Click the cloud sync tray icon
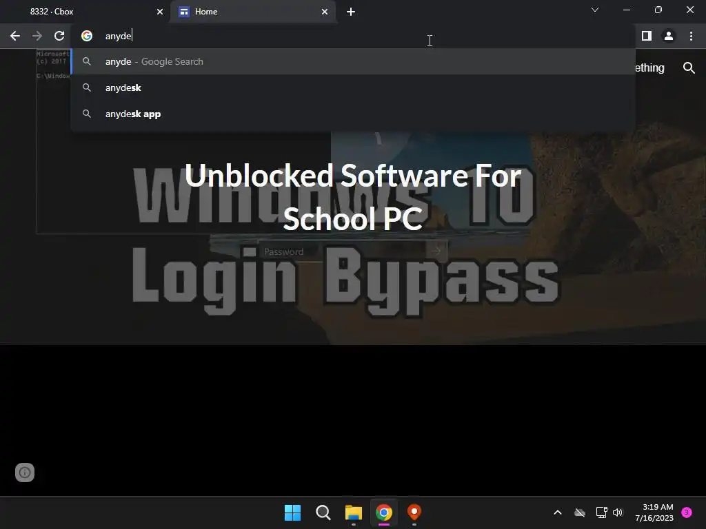 tap(579, 512)
